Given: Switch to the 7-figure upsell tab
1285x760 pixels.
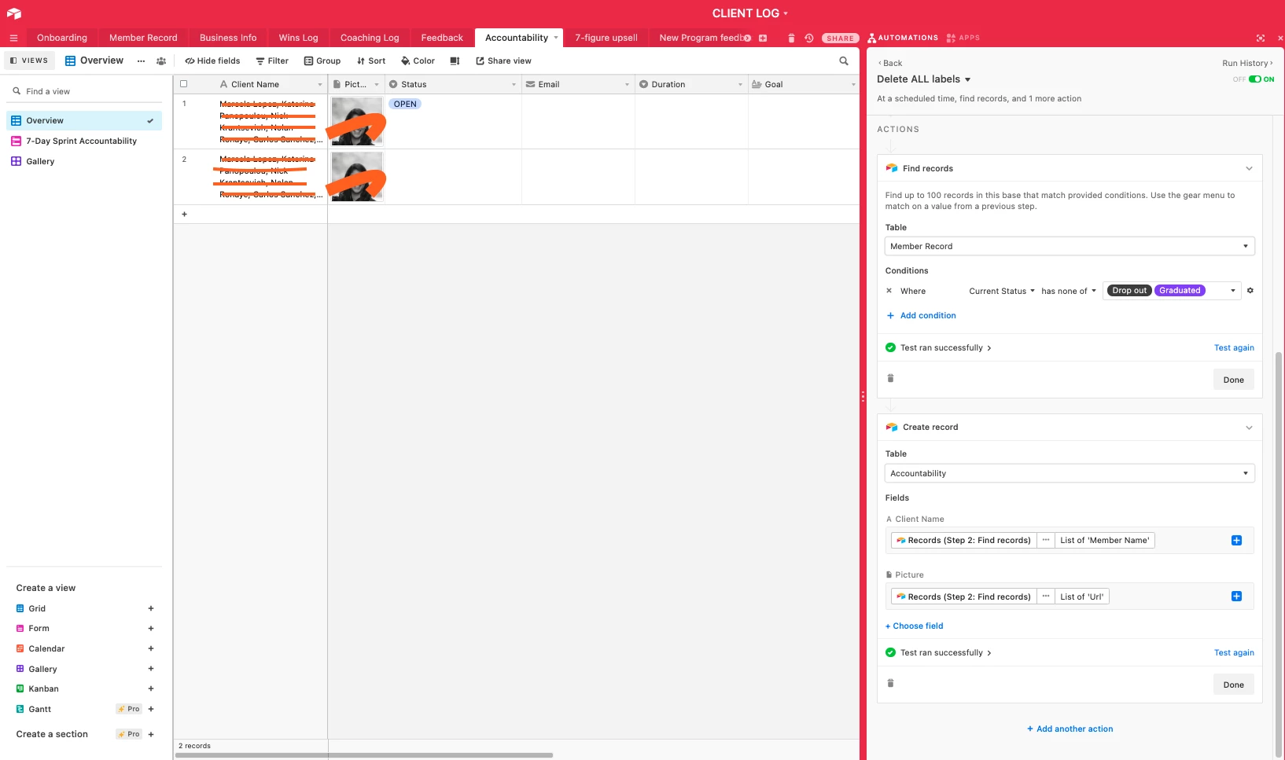Looking at the screenshot, I should click(x=606, y=38).
